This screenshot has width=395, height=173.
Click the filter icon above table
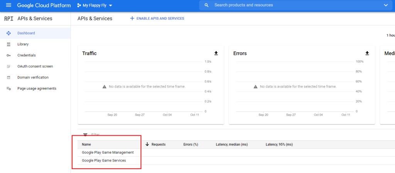(85, 135)
